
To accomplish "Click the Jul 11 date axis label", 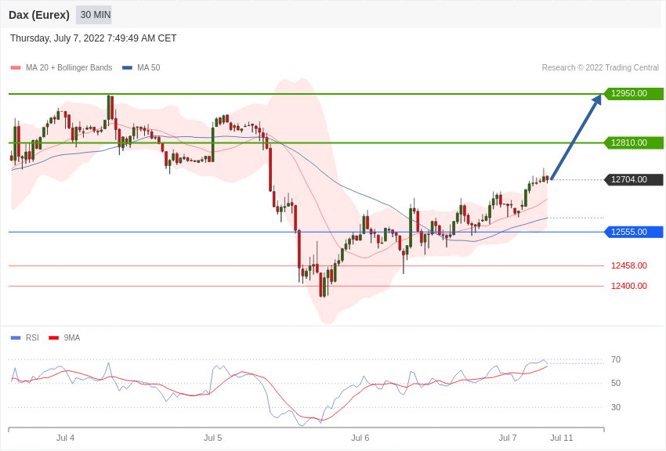I will tap(562, 438).
